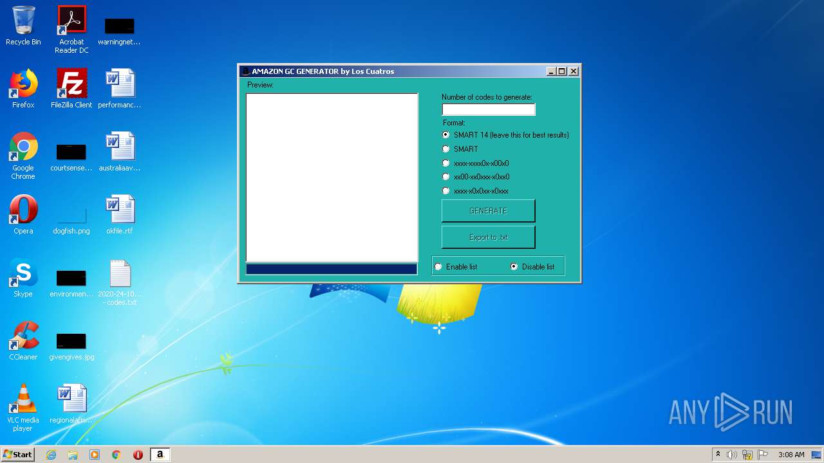Open Windows Media Player from taskbar
This screenshot has height=463, width=824.
coord(95,455)
